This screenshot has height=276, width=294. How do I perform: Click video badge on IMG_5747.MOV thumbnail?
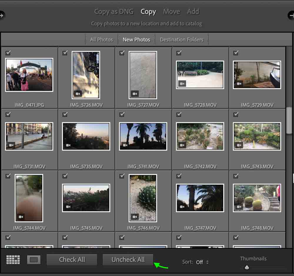[x=182, y=207]
